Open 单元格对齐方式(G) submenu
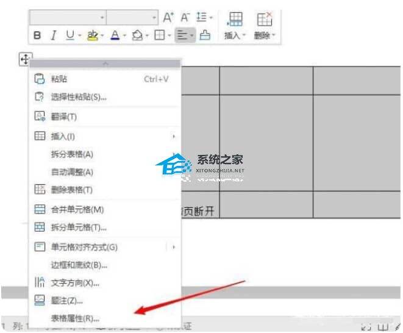 pos(105,247)
